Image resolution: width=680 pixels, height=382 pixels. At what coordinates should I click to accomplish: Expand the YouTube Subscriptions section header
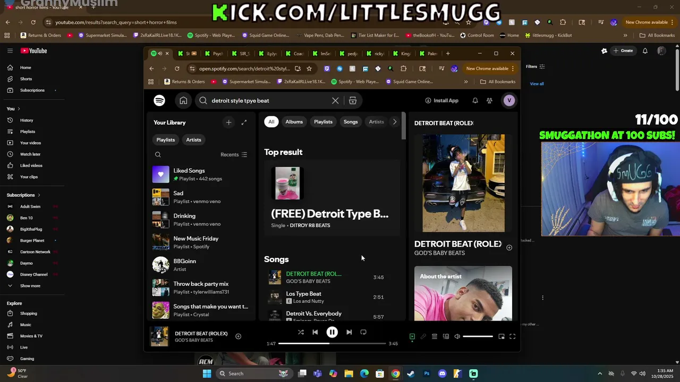[23, 195]
